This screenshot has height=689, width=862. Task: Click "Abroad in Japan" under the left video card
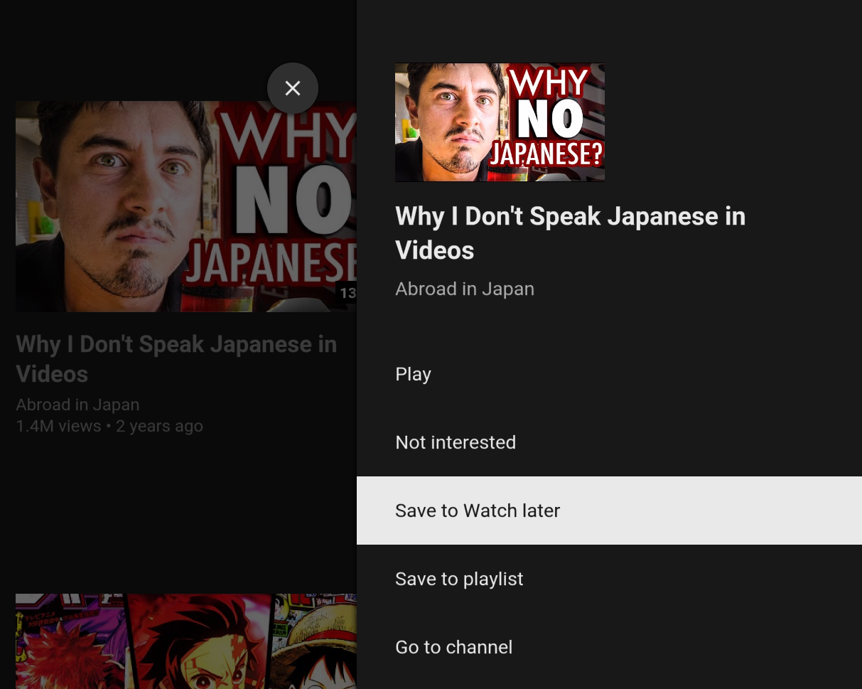(x=77, y=404)
